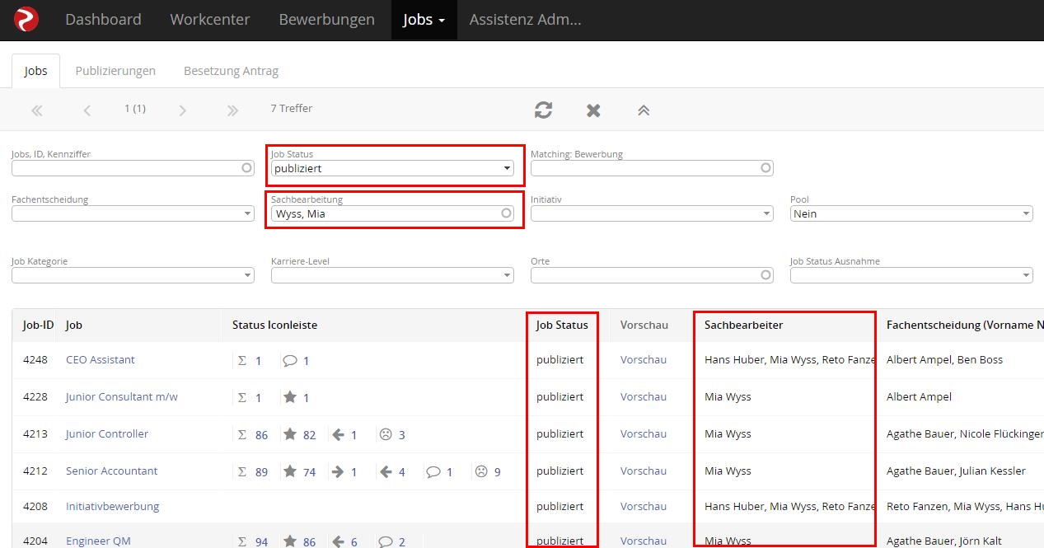Viewport: 1044px width, 548px height.
Task: Open the Senior Accountant job link
Action: [111, 471]
